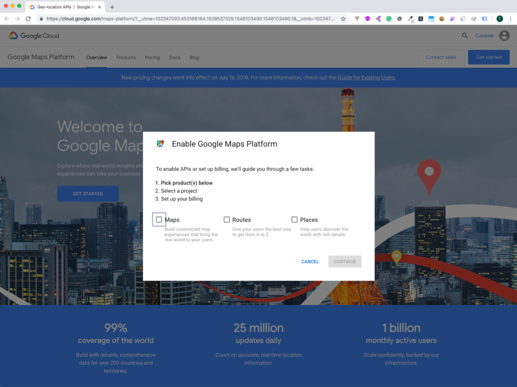517x387 pixels.
Task: Close the Geo-location APIs tab
Action: pos(99,7)
